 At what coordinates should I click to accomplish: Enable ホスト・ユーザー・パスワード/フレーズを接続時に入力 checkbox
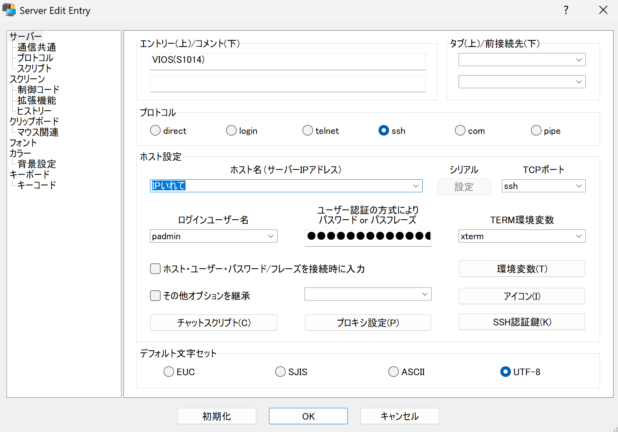(155, 269)
